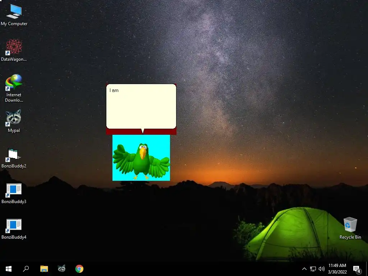
Task: Open Mypal browser from the taskbar
Action: (x=61, y=269)
